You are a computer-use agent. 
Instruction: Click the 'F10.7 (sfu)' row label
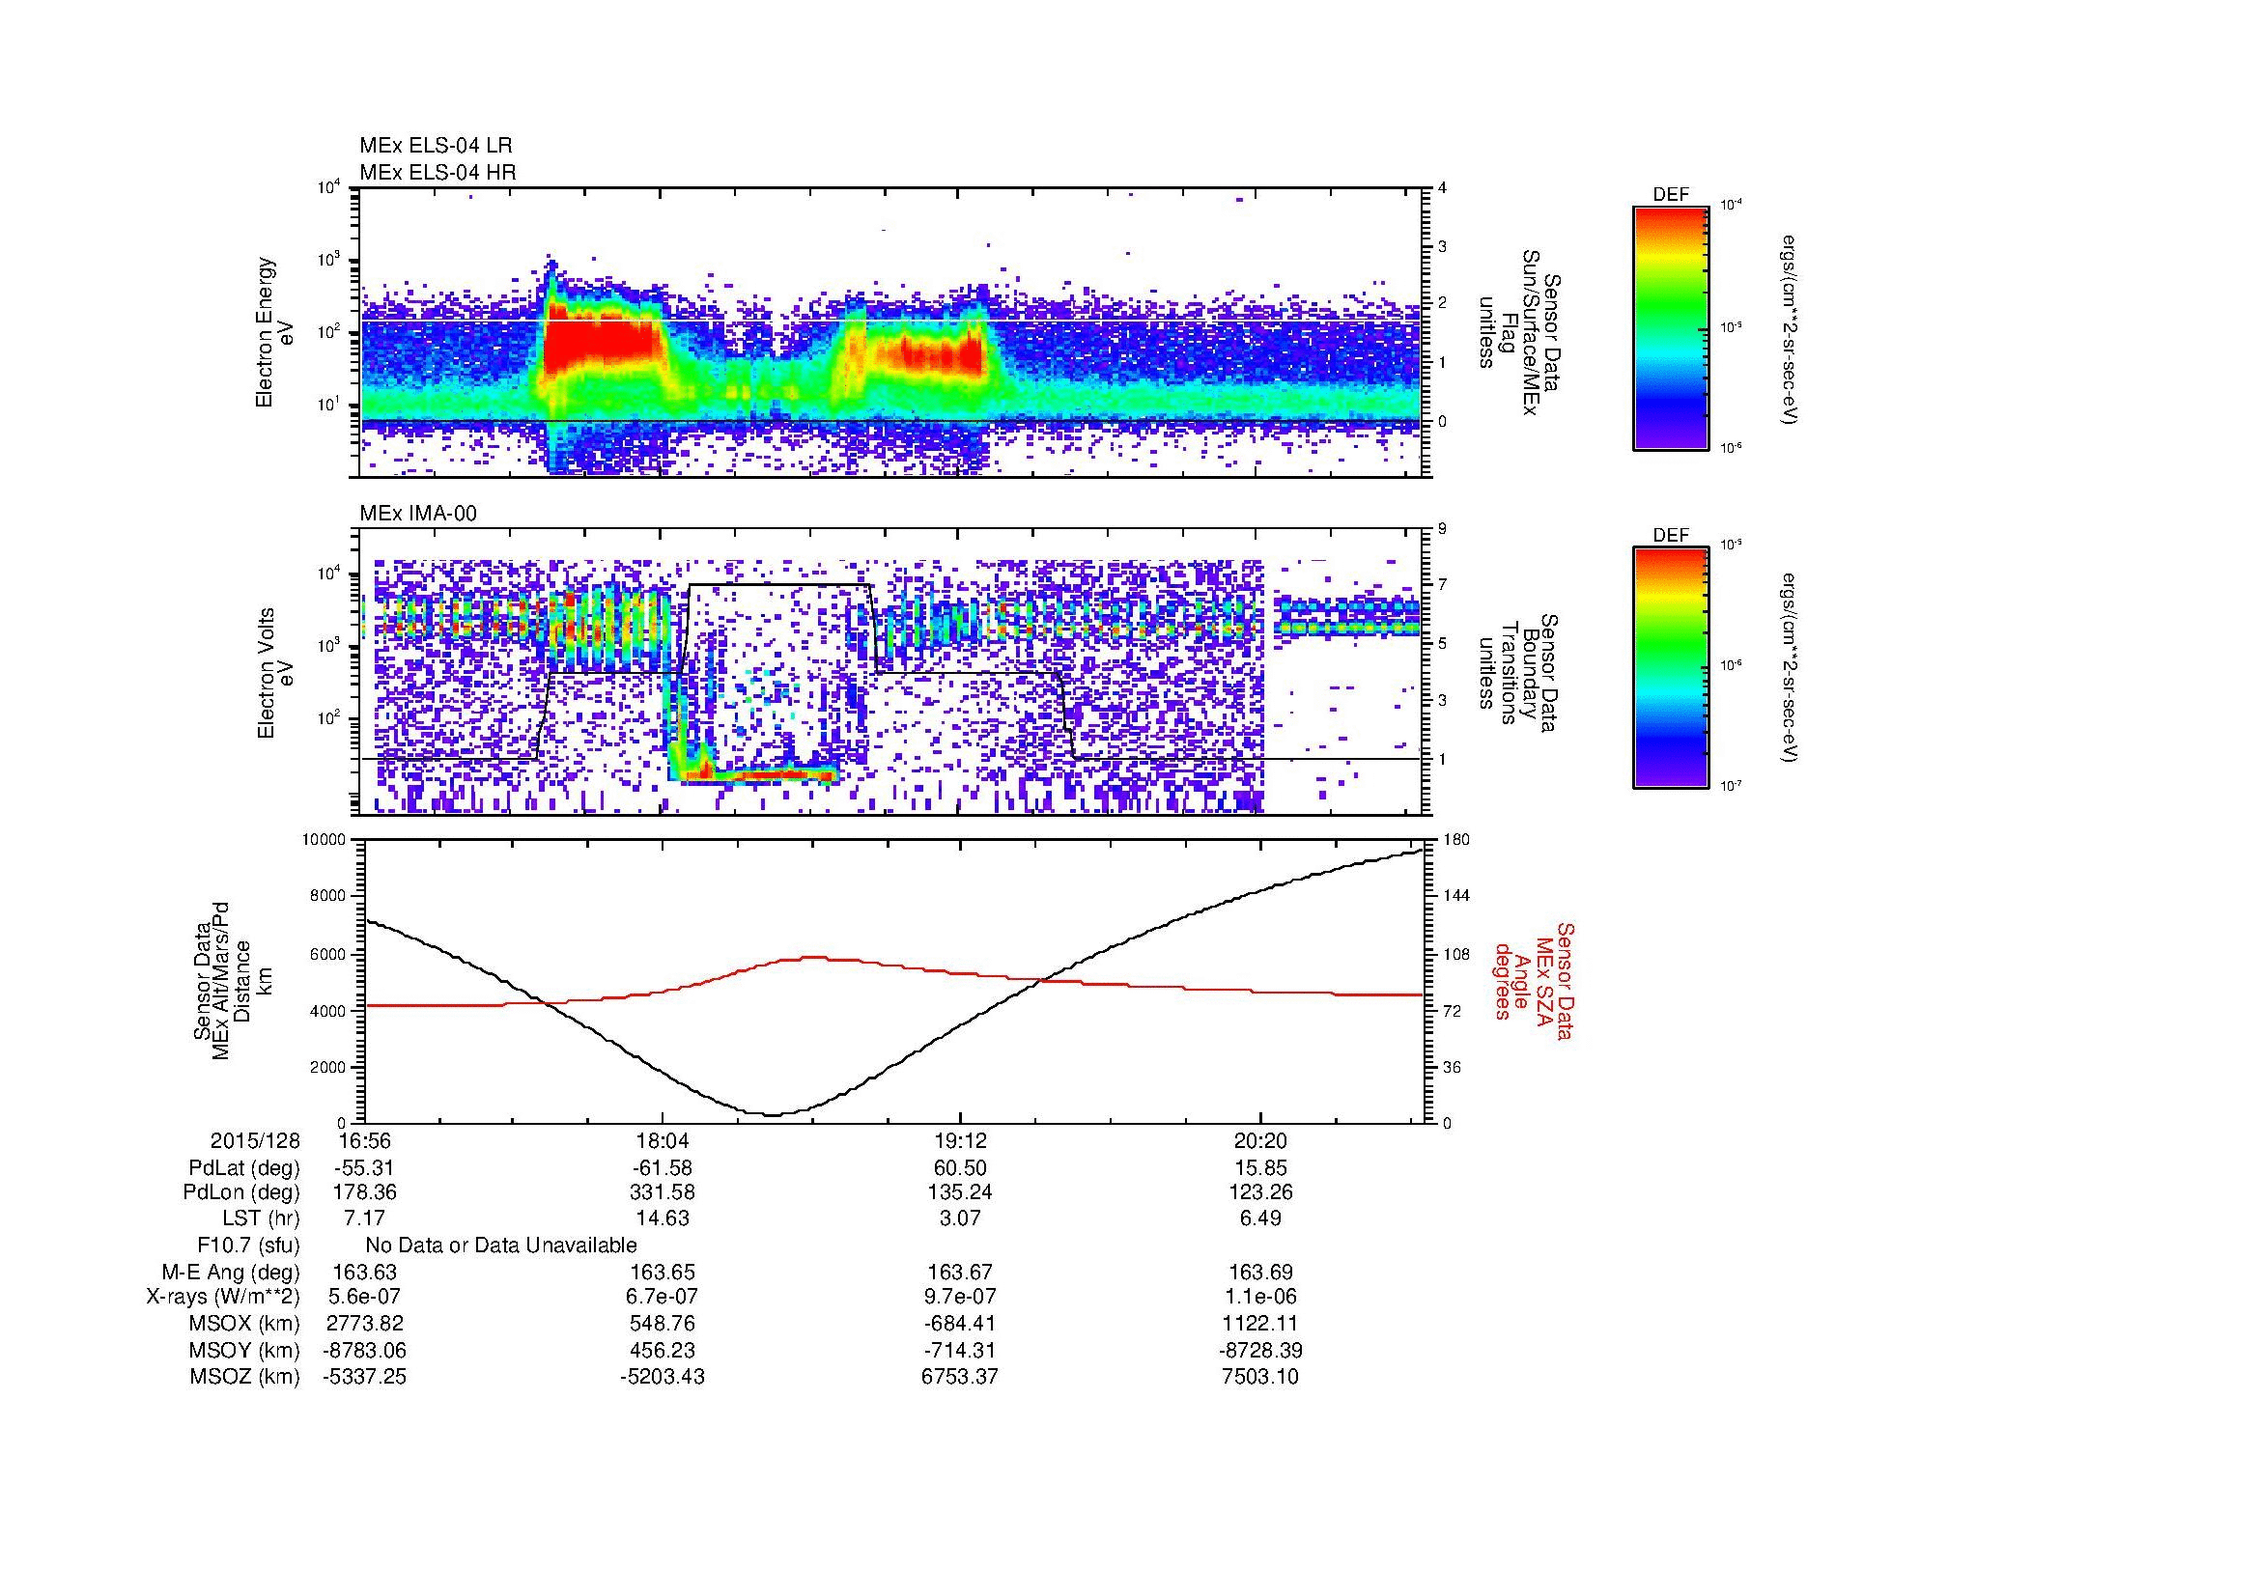pyautogui.click(x=248, y=1245)
